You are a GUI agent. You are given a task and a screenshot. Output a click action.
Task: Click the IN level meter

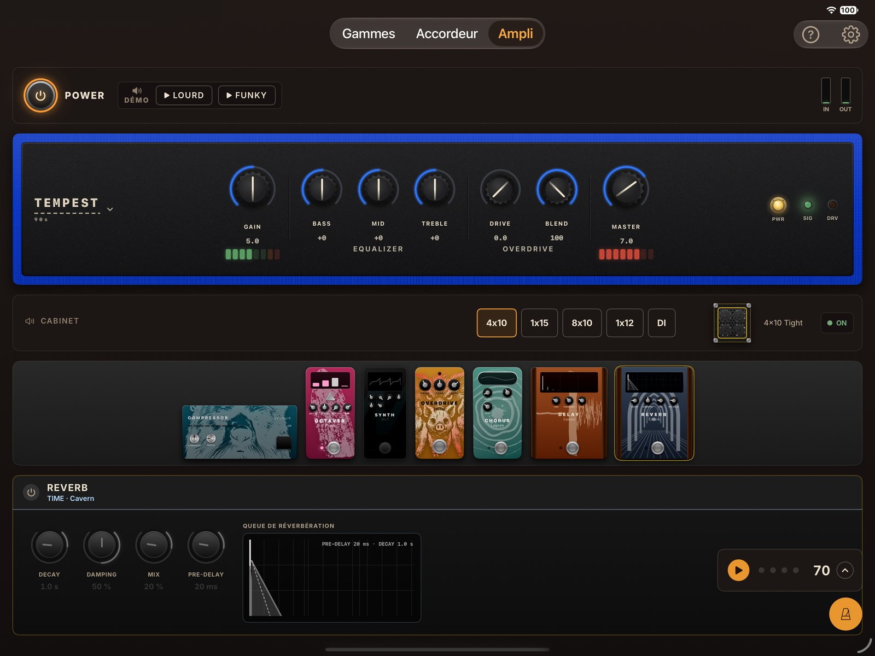coord(826,91)
